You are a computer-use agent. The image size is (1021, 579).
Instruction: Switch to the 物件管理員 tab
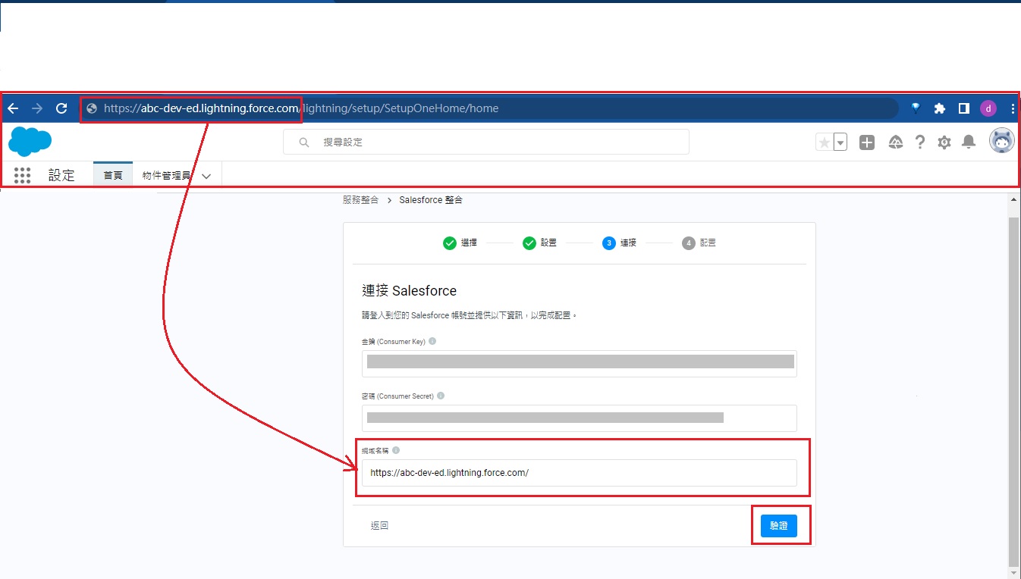pos(166,175)
